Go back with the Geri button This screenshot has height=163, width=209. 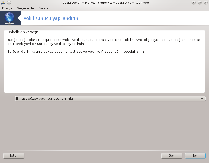pyautogui.click(x=172, y=155)
